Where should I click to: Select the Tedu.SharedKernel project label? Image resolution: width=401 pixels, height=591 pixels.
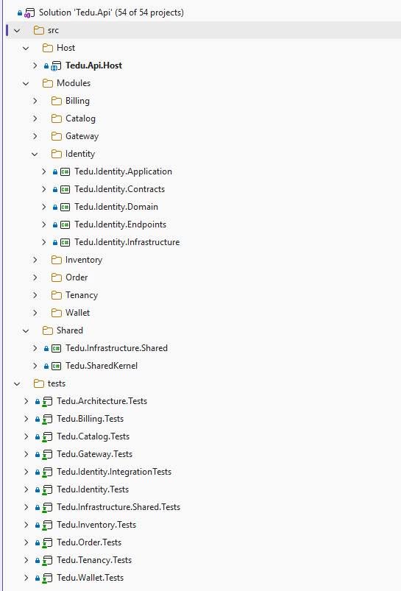(x=102, y=366)
